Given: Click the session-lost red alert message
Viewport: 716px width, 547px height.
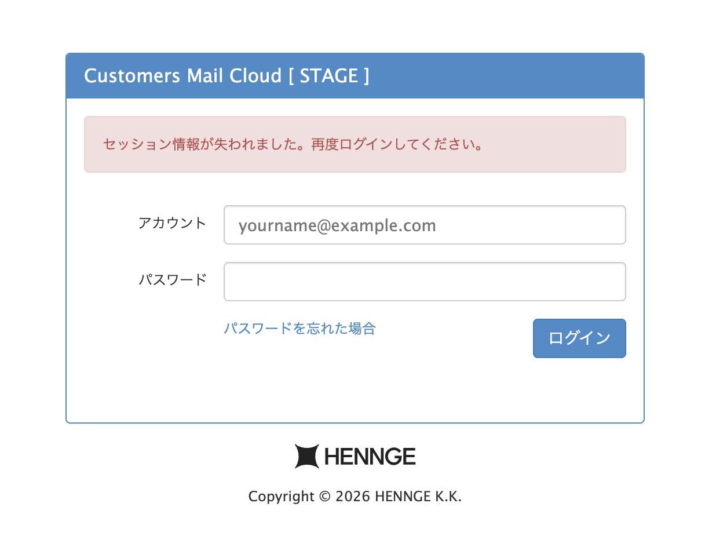Looking at the screenshot, I should tap(355, 144).
